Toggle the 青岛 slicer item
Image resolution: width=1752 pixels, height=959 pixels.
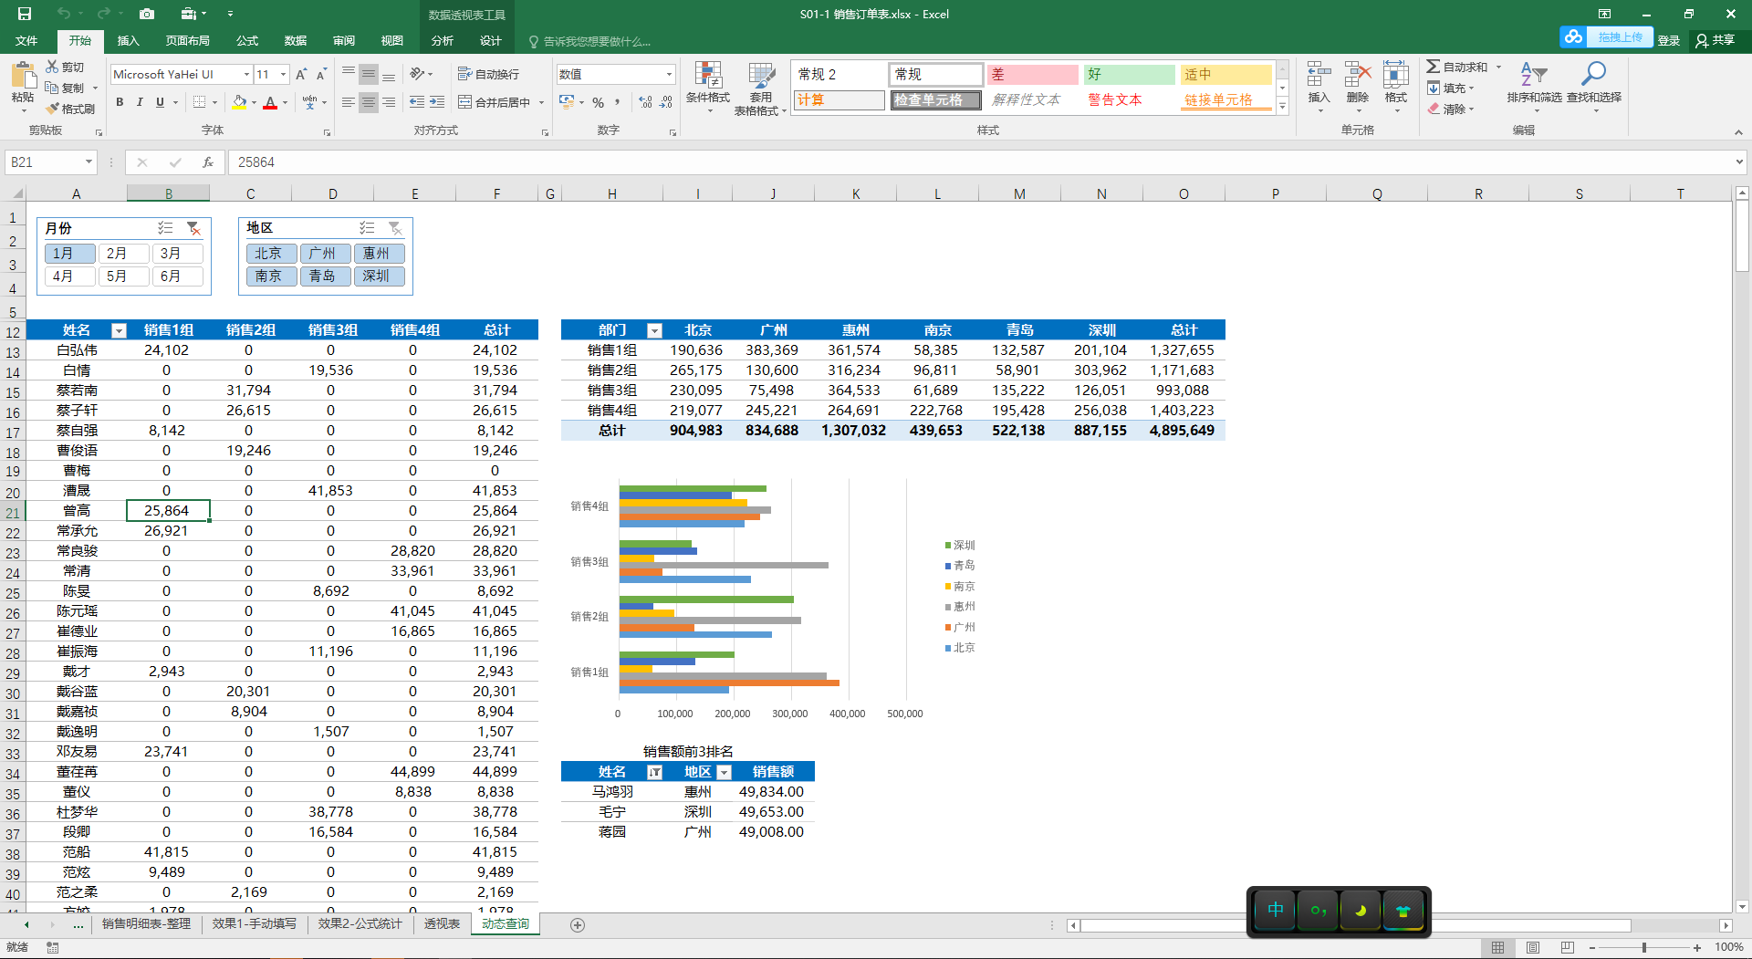[326, 276]
